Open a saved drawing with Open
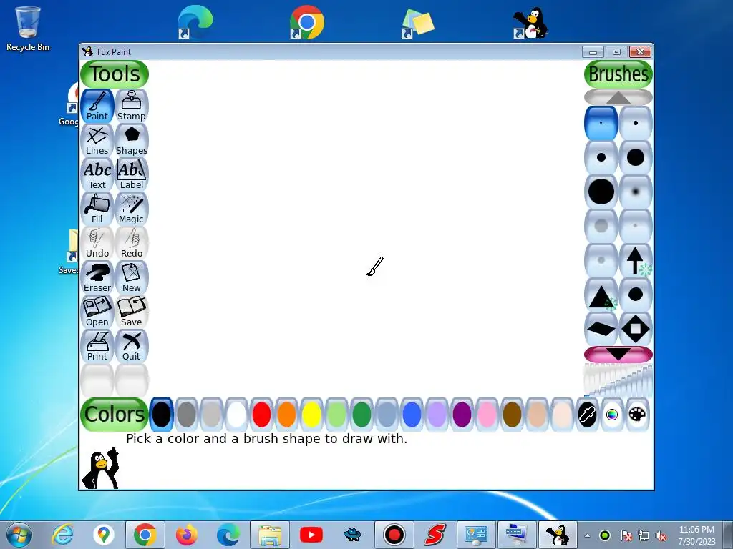 click(97, 312)
